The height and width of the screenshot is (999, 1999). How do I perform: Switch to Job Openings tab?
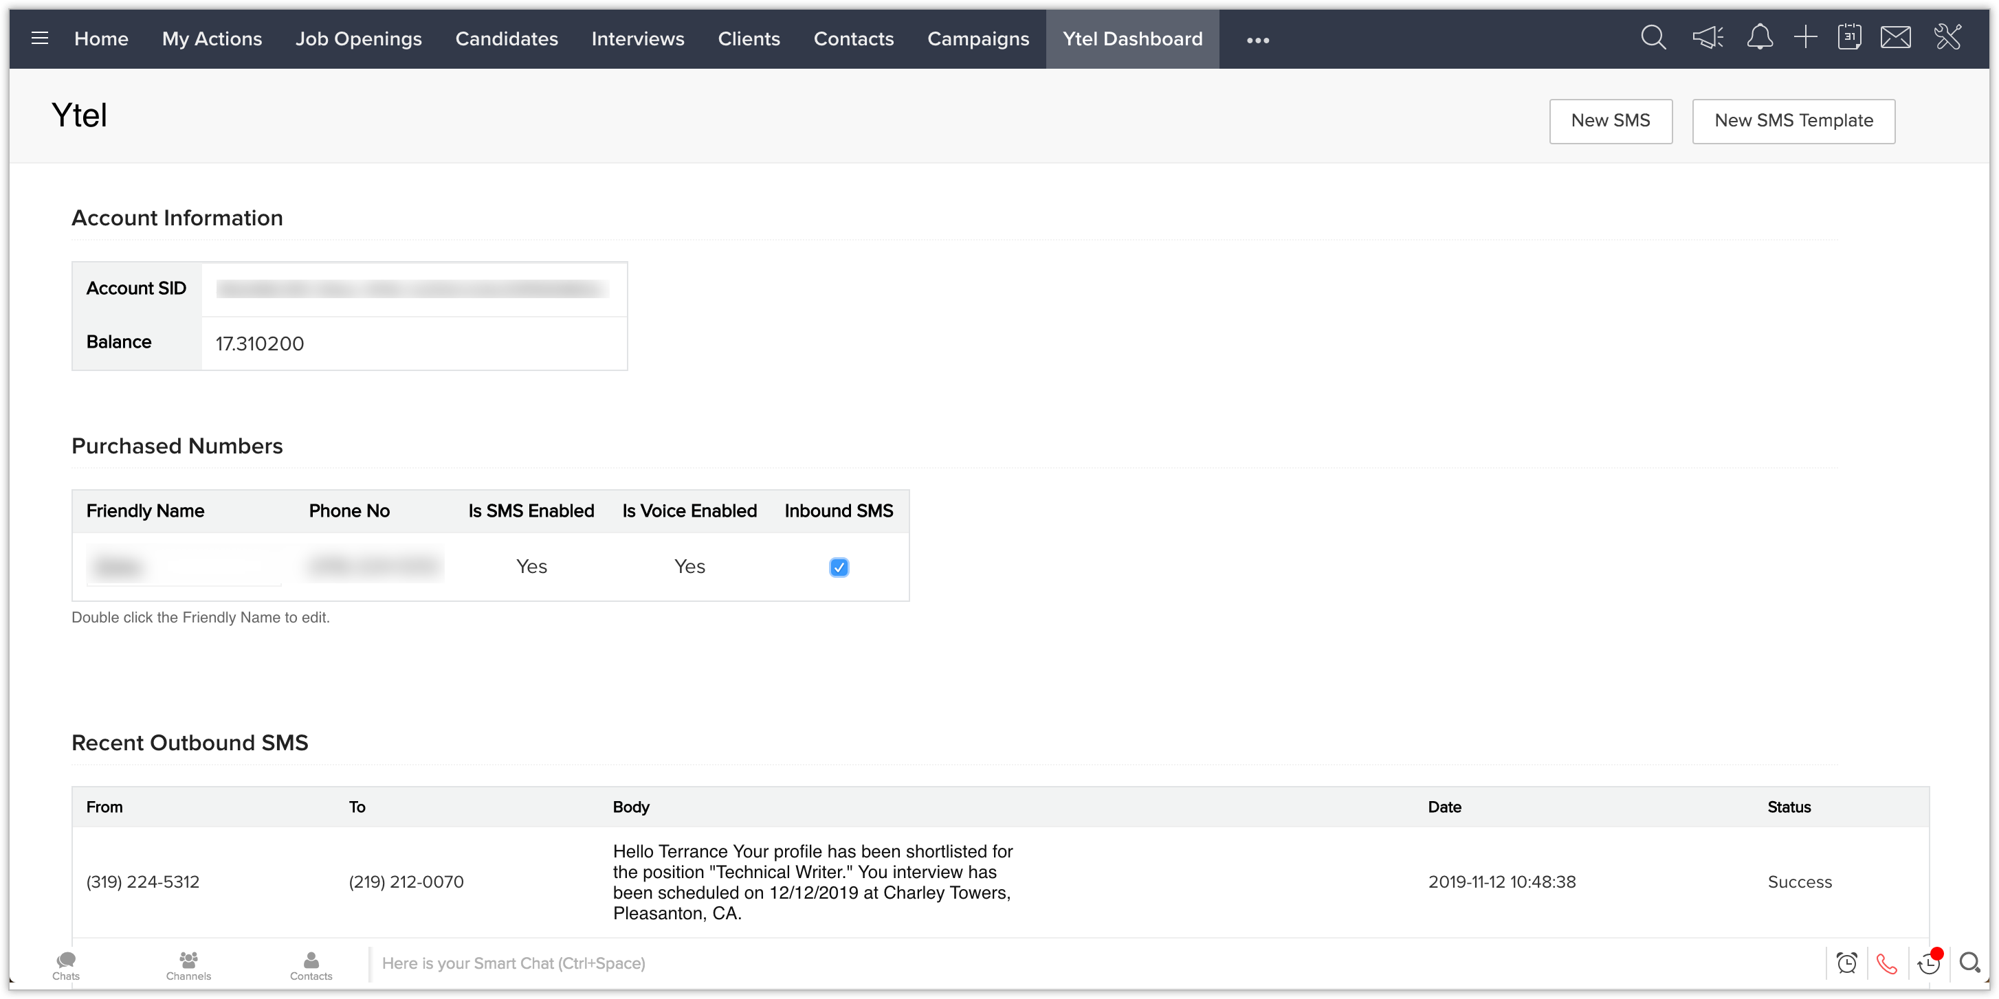[359, 38]
